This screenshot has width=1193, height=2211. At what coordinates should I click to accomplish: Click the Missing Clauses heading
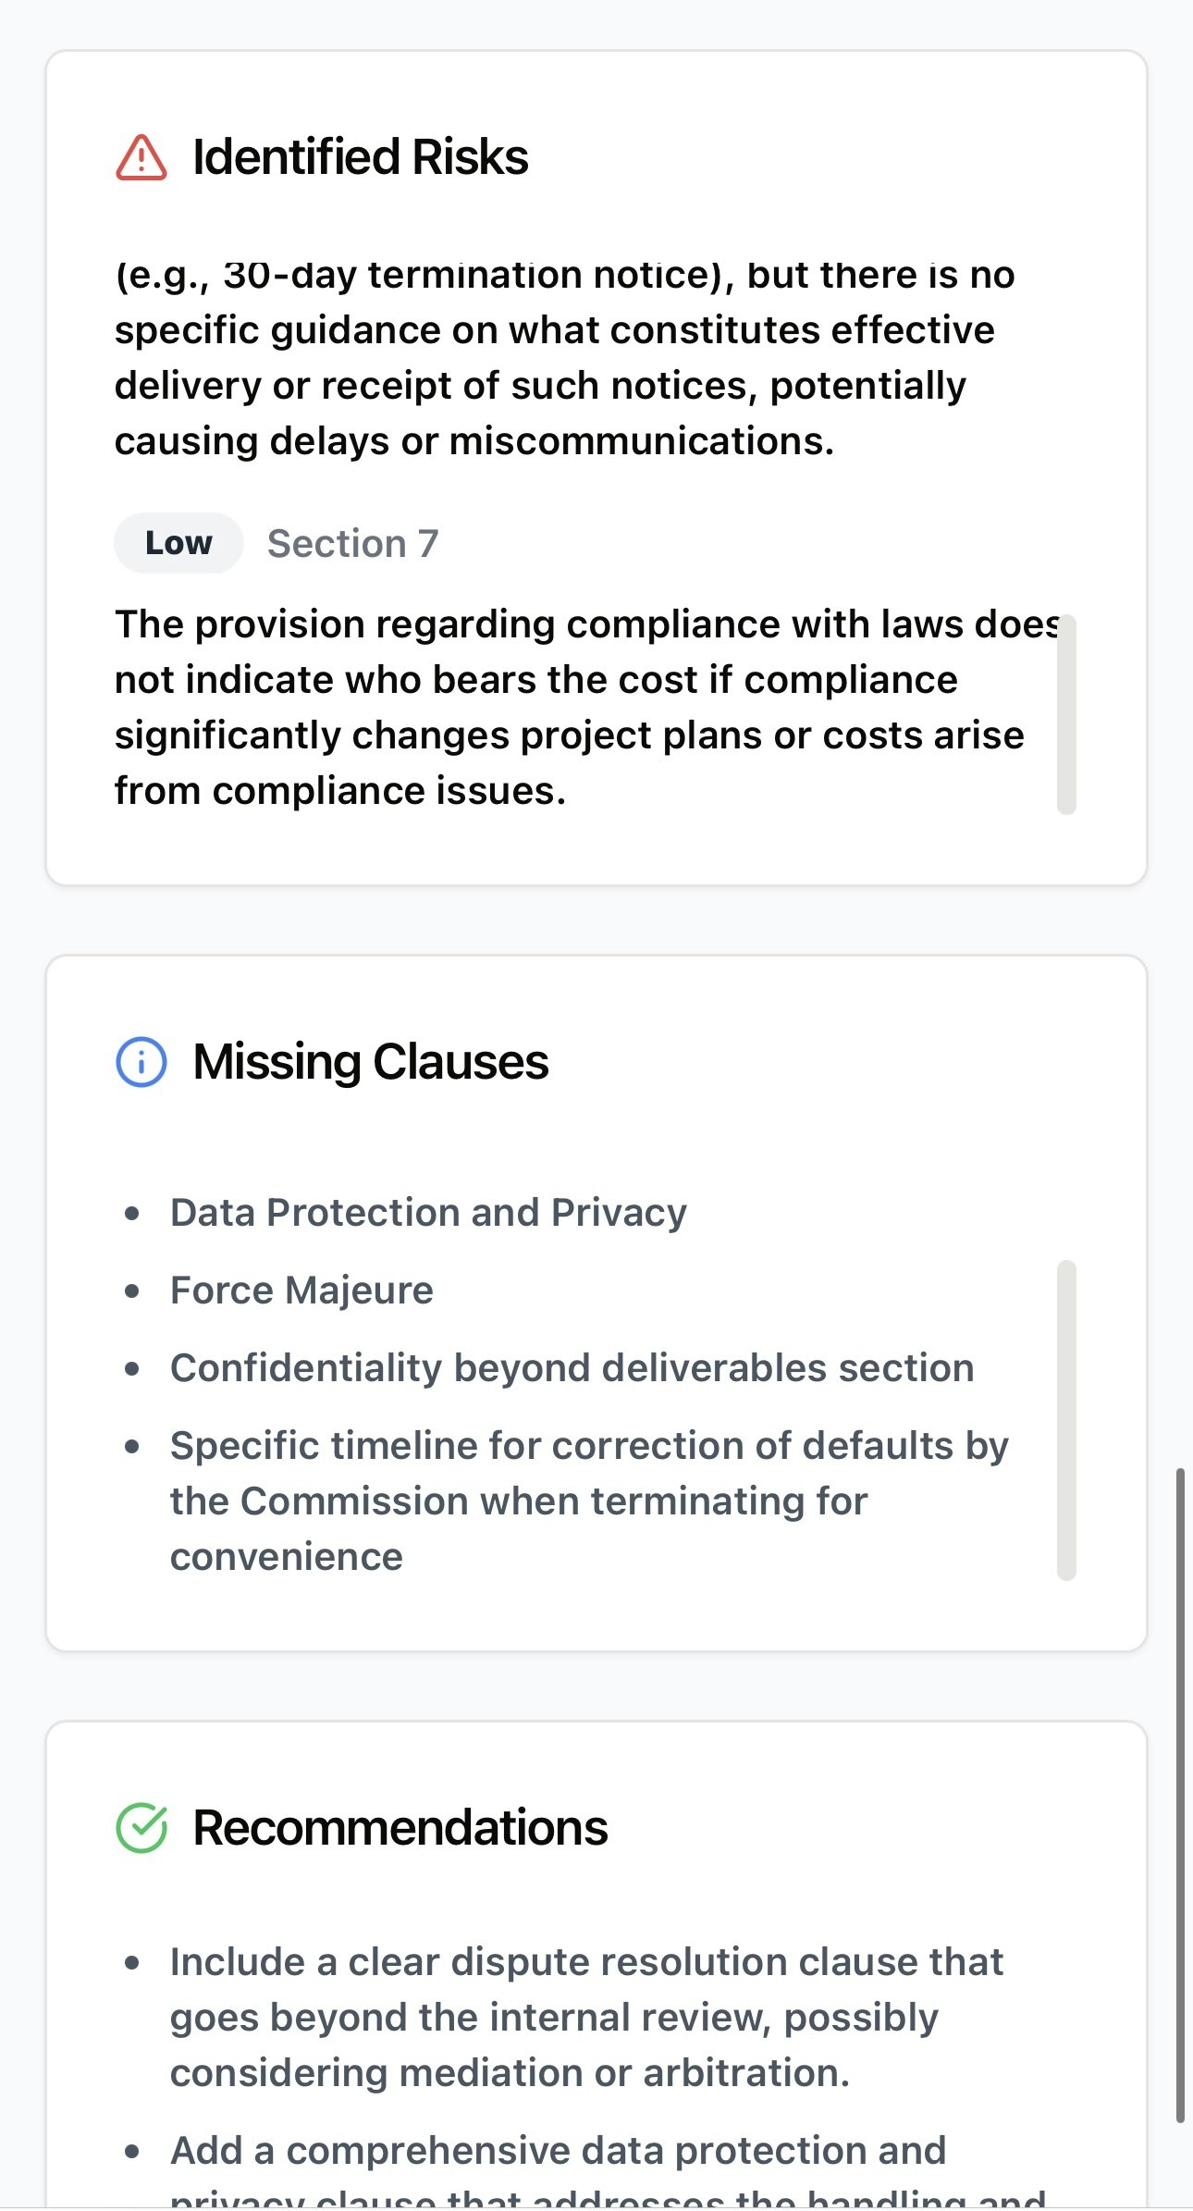tap(370, 1061)
